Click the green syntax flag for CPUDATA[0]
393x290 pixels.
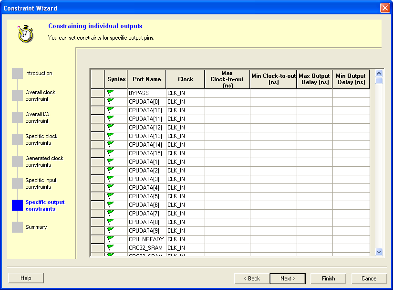(110, 101)
